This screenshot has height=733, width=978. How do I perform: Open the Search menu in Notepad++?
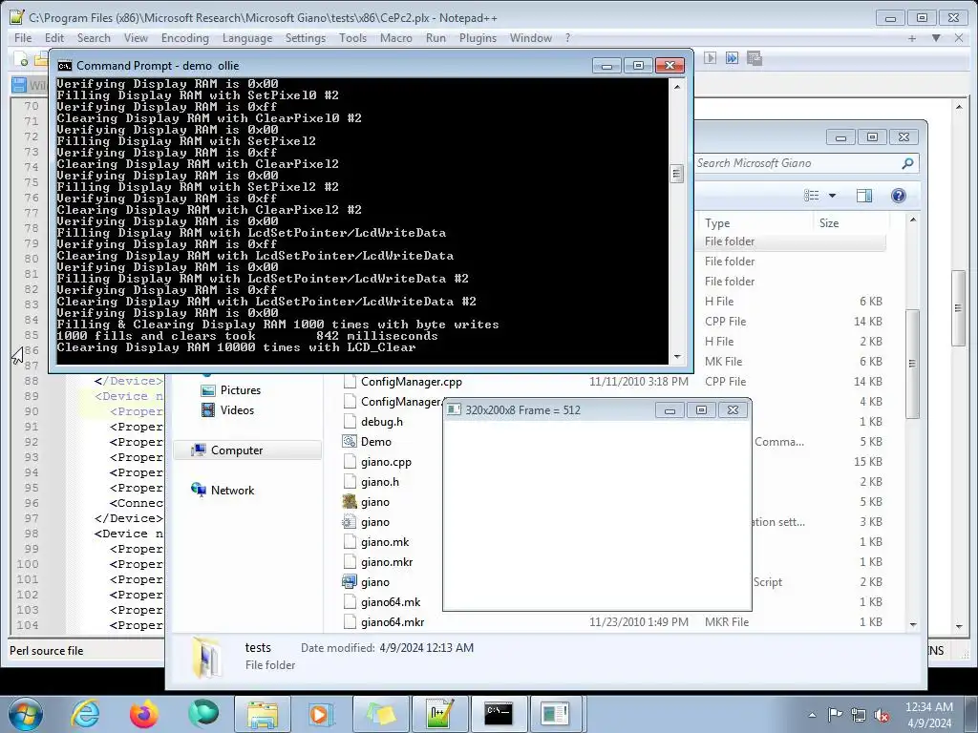tap(94, 38)
